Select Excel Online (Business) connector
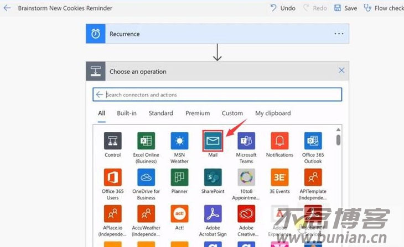Image resolution: width=404 pixels, height=247 pixels. pos(146,141)
